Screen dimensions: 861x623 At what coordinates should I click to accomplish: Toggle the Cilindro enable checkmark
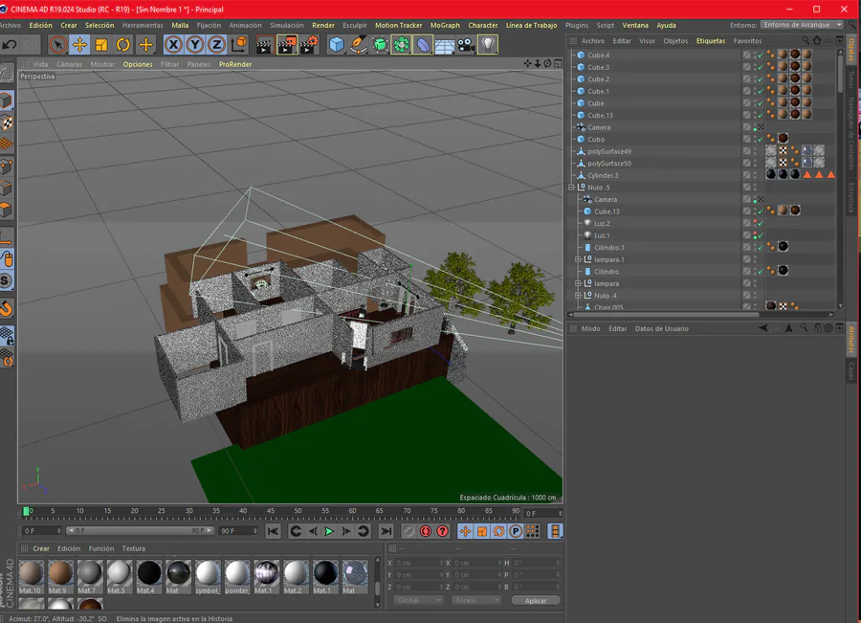tap(761, 272)
